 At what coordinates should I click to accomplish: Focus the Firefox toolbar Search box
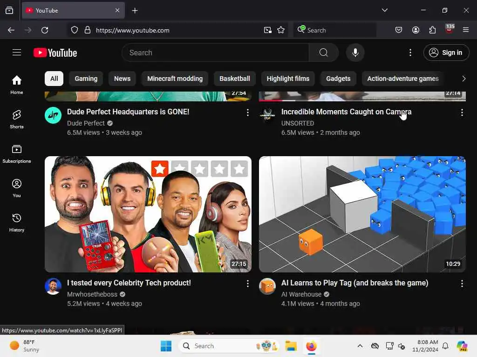point(335,30)
